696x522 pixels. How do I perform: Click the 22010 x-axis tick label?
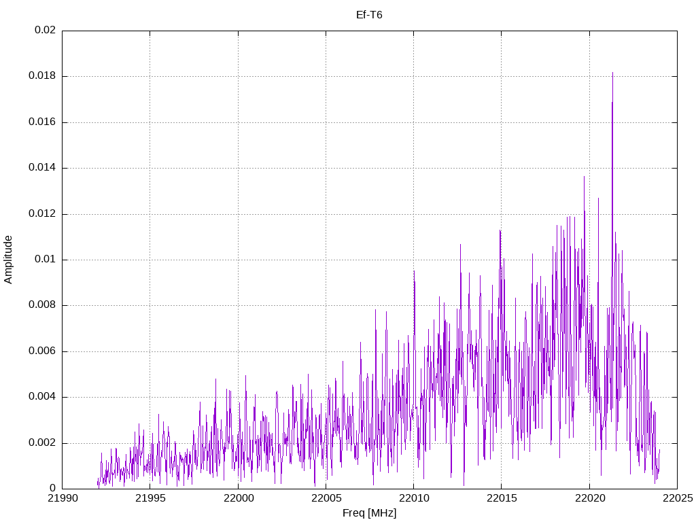pos(414,498)
